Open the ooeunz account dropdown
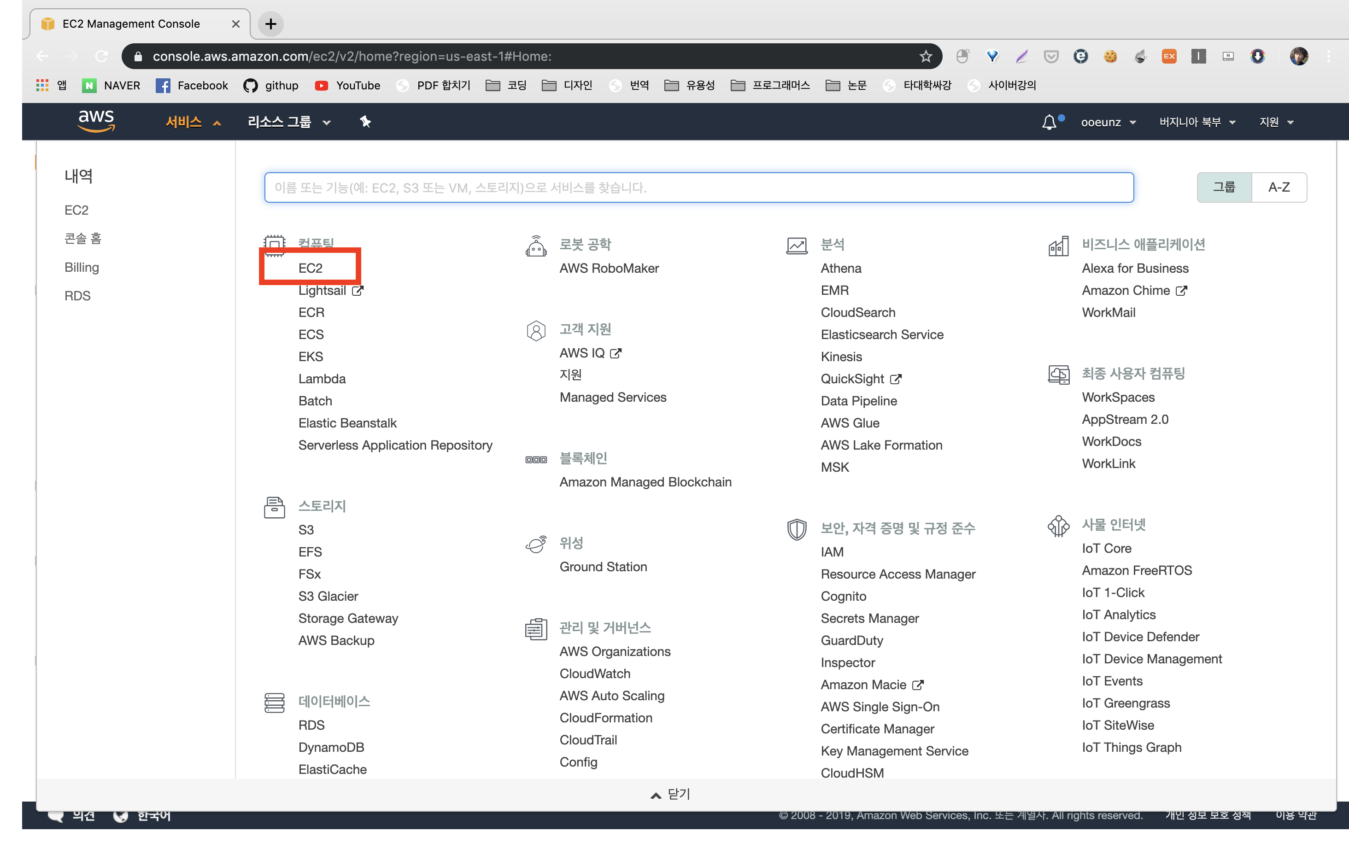1349x855 pixels. (x=1108, y=122)
